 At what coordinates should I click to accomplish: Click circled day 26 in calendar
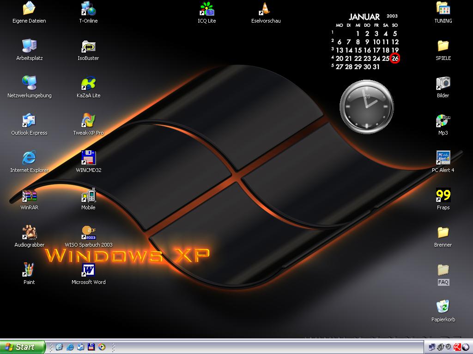click(x=395, y=58)
